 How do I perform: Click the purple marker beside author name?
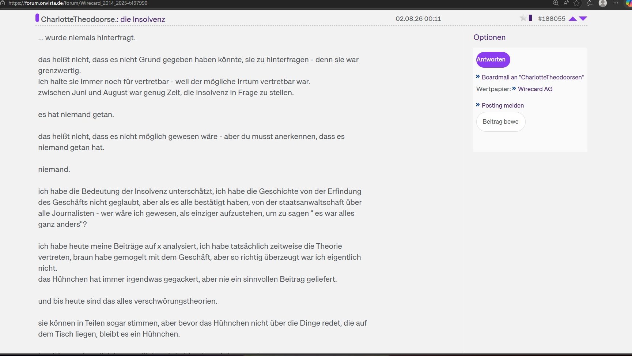(37, 18)
